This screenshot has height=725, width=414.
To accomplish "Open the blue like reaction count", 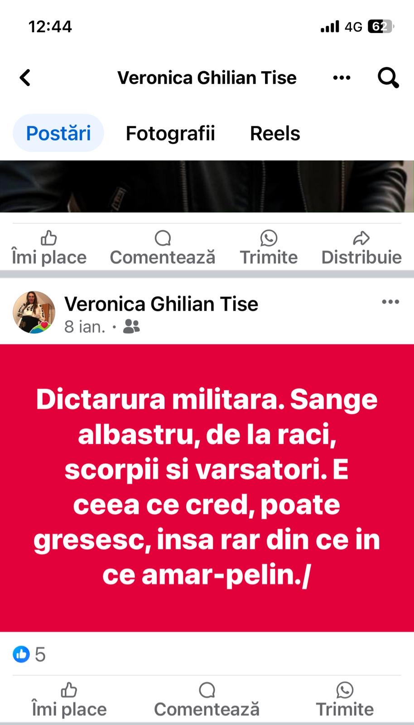I will pos(29,654).
